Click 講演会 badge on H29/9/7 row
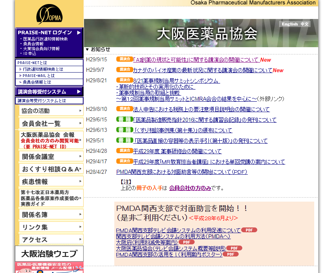This screenshot has height=273, width=334. coord(125,69)
